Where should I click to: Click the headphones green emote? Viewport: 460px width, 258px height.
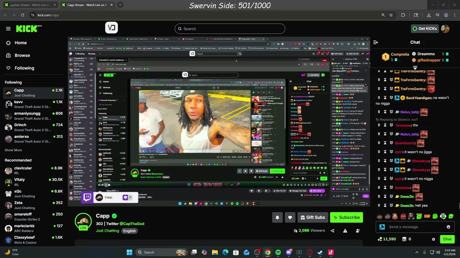[x=443, y=216]
